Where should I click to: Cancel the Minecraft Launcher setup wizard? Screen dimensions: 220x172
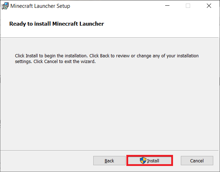pos(197,161)
